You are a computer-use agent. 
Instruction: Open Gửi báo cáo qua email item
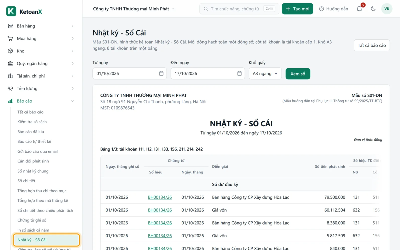click(37, 151)
